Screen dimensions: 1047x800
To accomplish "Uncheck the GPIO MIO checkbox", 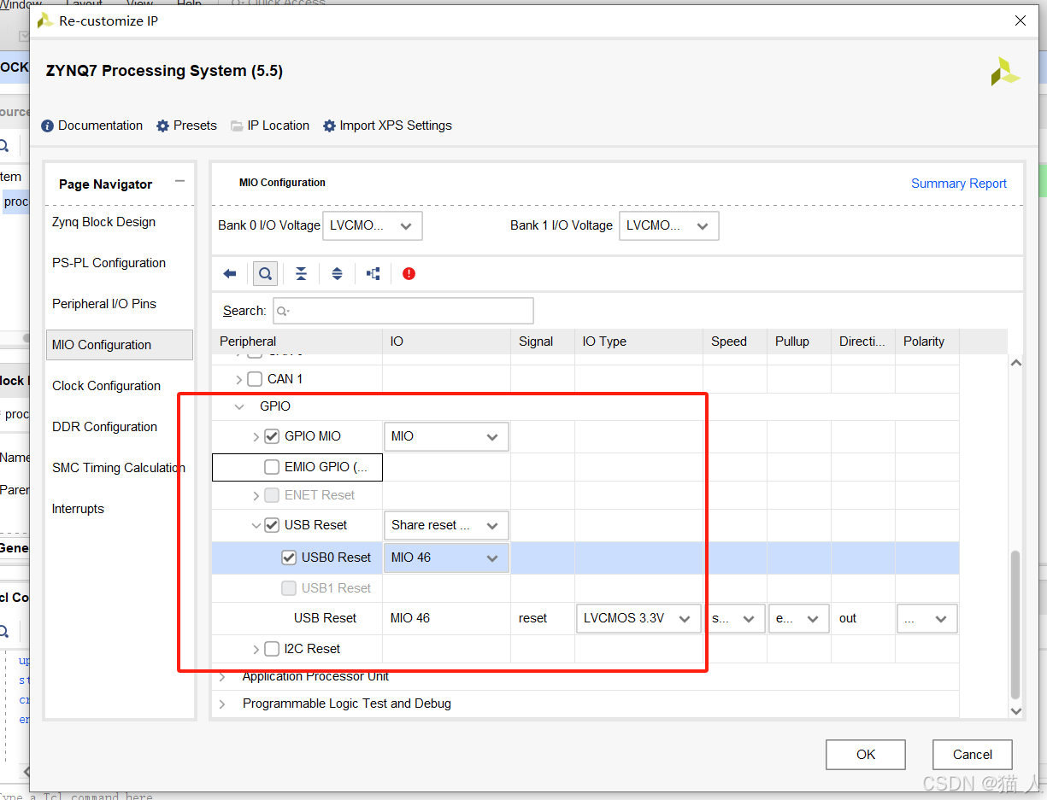I will click(x=272, y=436).
